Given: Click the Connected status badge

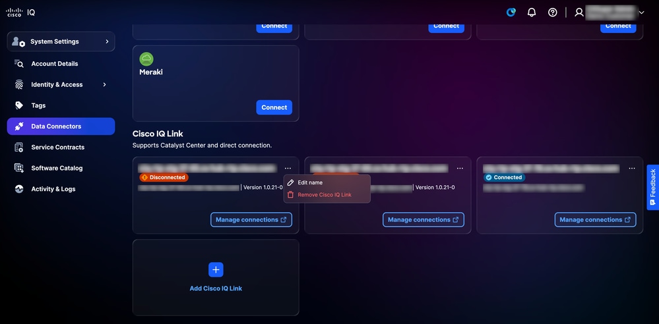Looking at the screenshot, I should (x=505, y=178).
